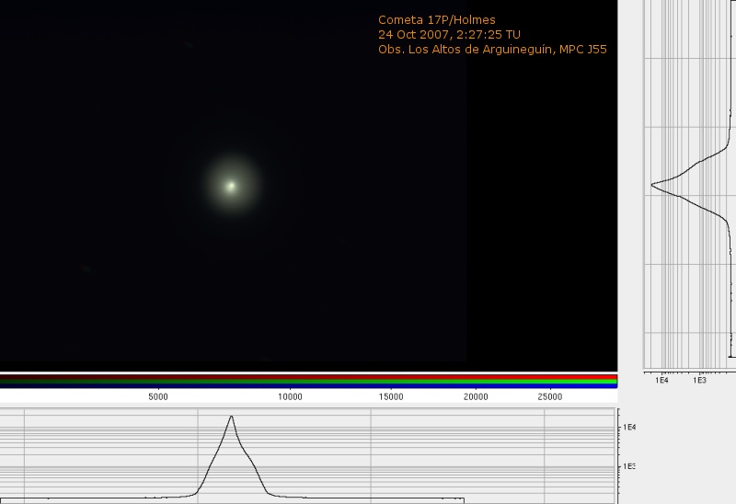This screenshot has width=736, height=504.
Task: Click the 1E4 label beside the horizontal profile
Action: 629,427
